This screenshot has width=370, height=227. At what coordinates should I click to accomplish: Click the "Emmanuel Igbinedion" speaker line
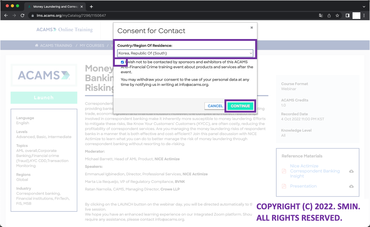pos(146,174)
